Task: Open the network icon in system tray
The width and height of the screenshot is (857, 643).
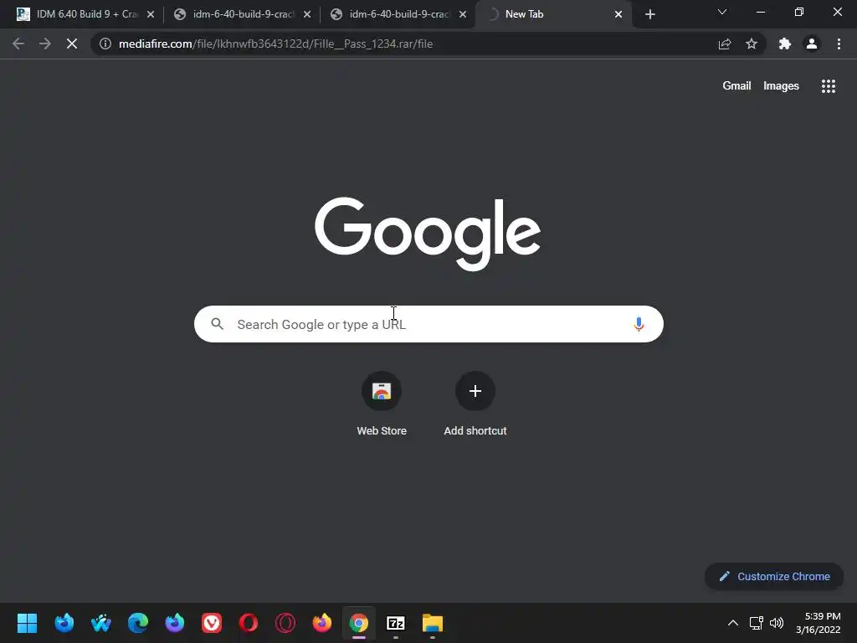Action: click(756, 623)
